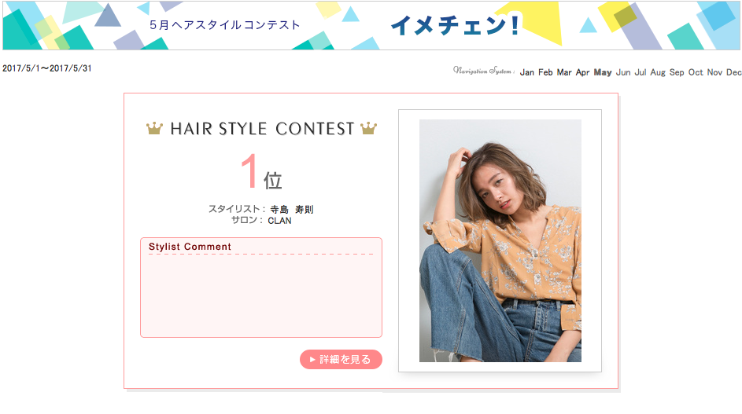Go to Aug month link
The width and height of the screenshot is (742, 414).
[658, 72]
